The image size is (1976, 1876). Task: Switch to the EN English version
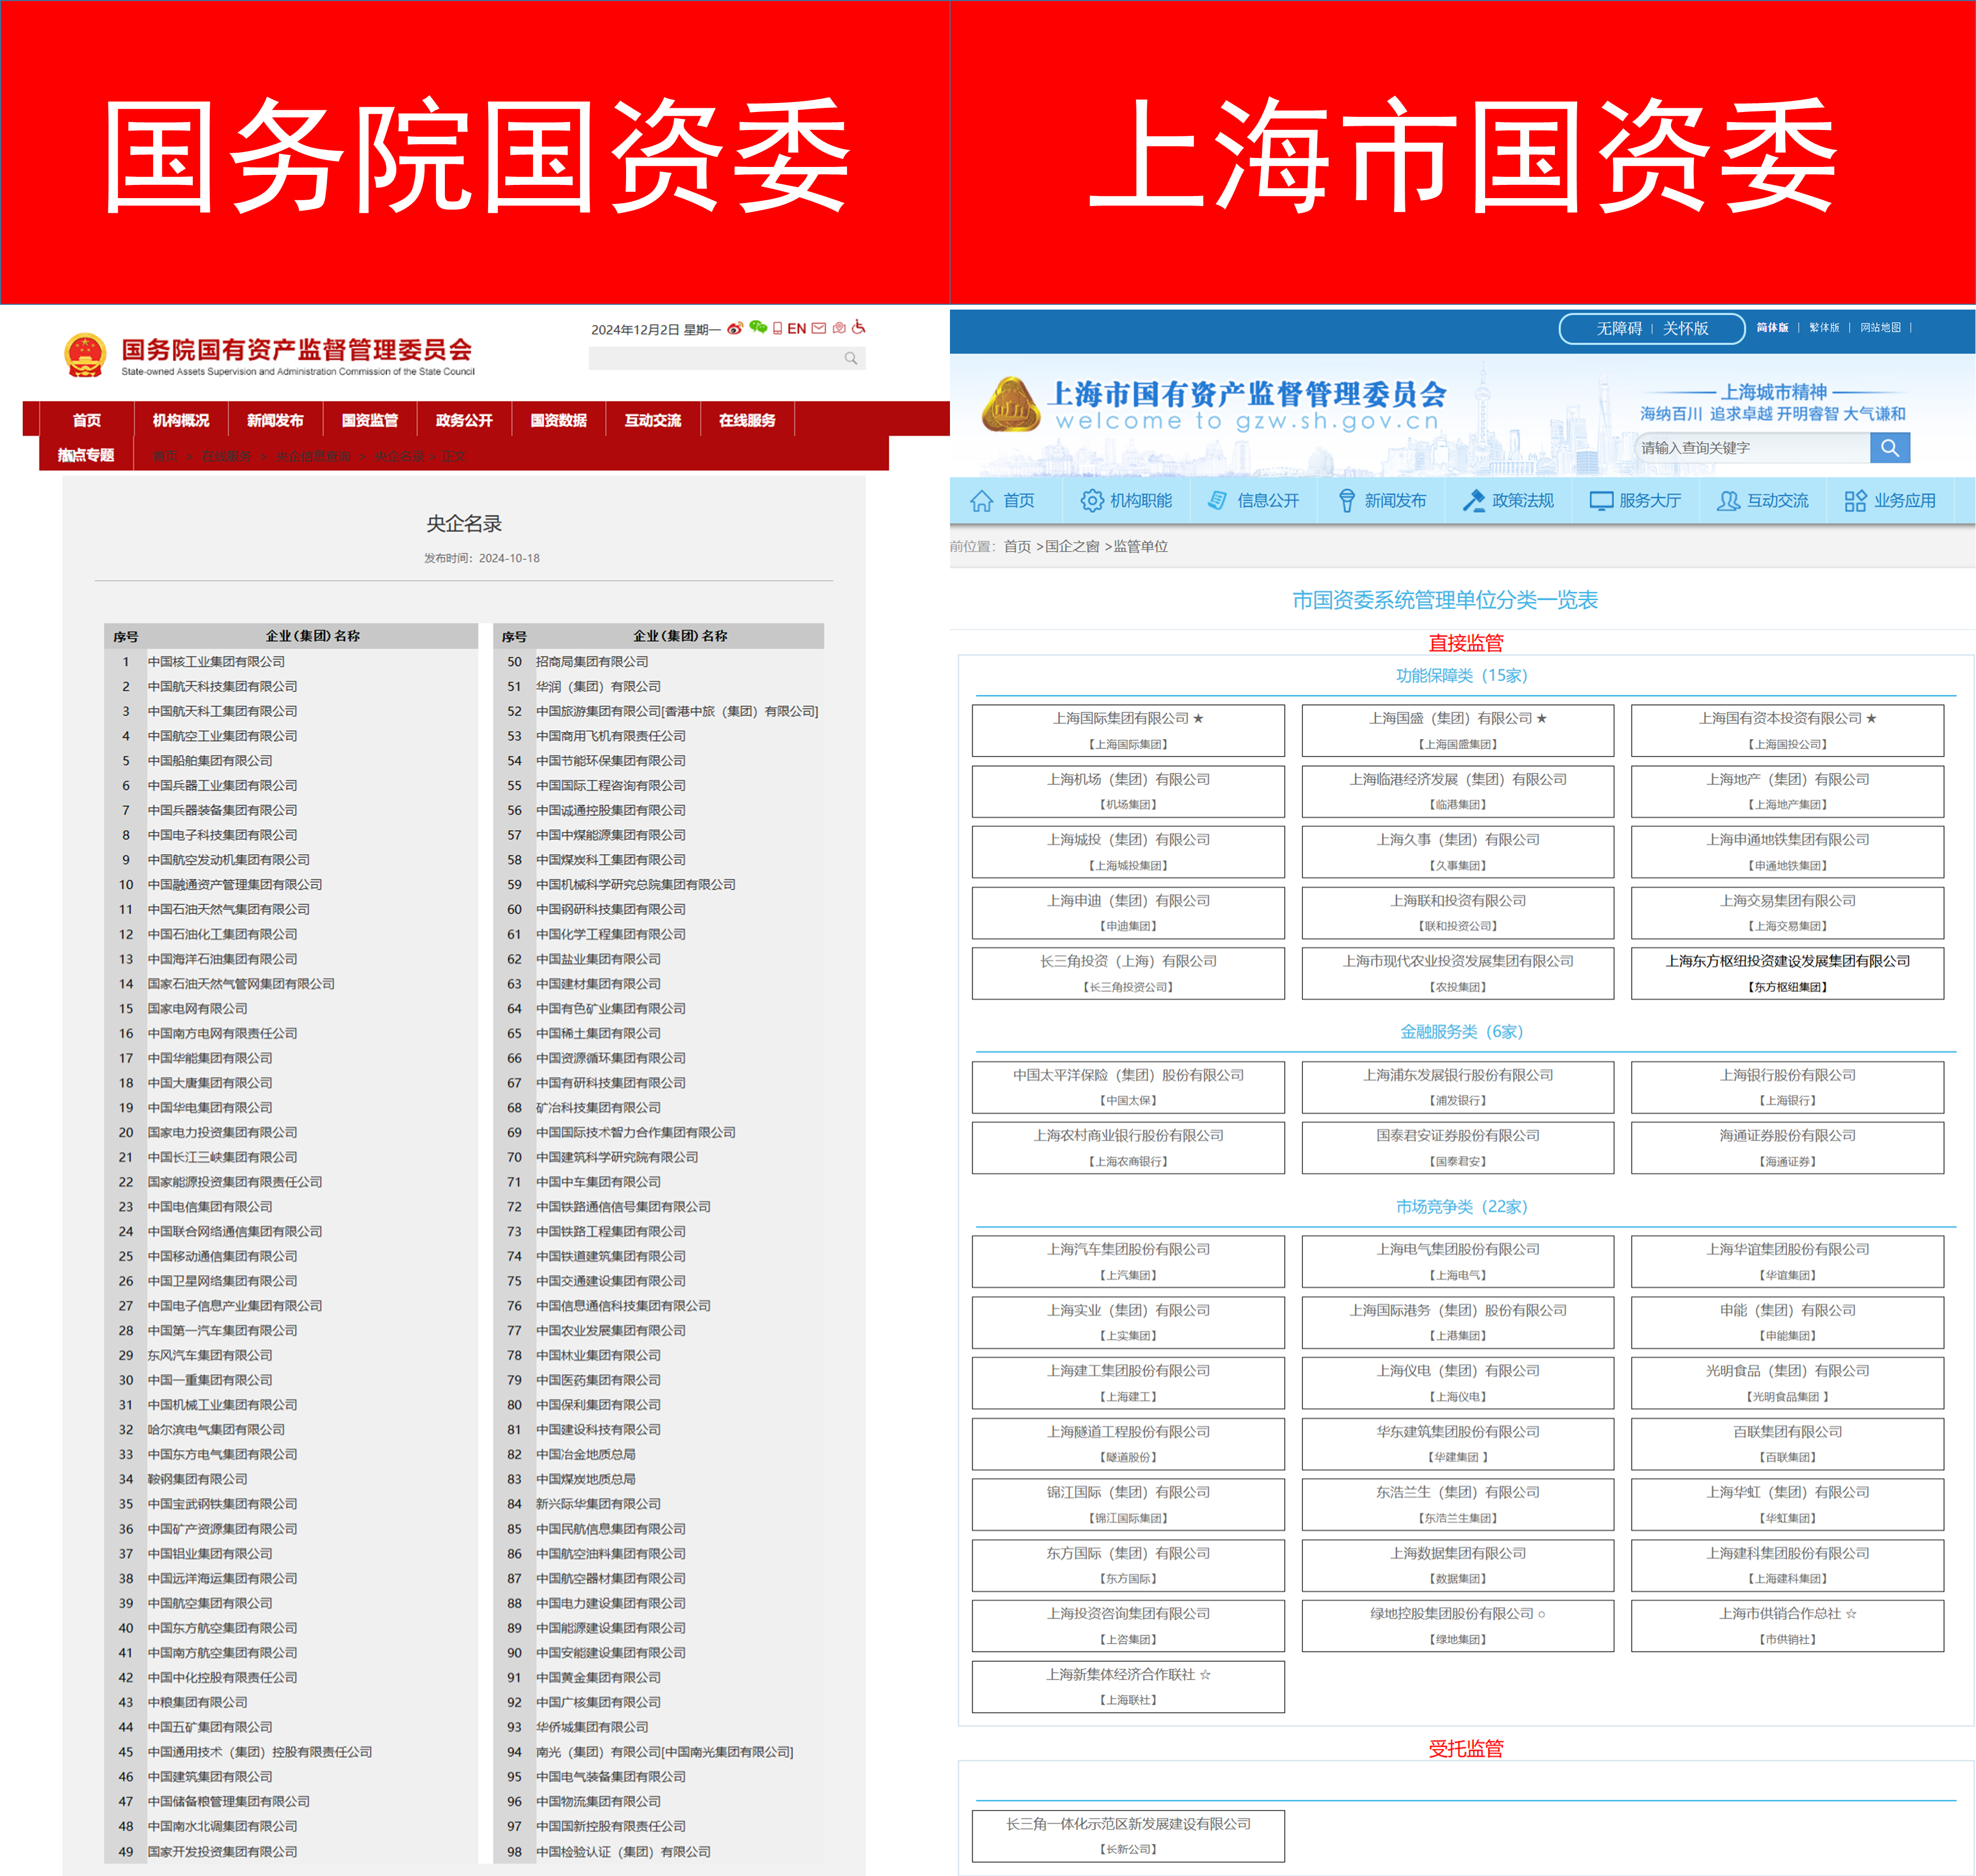pyautogui.click(x=796, y=328)
